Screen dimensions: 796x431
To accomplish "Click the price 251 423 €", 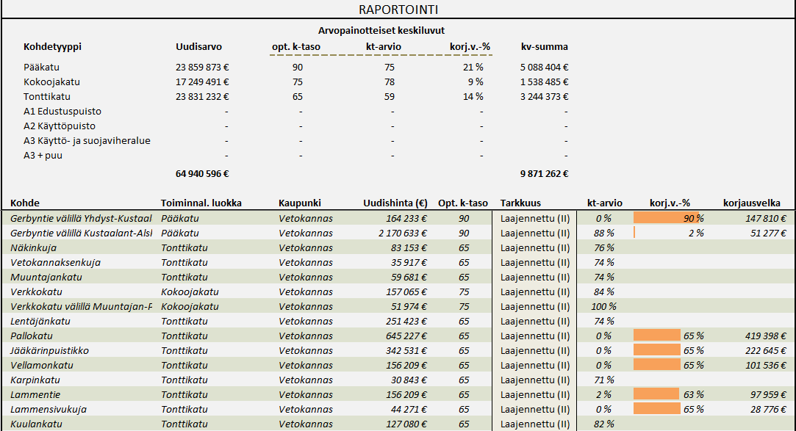I will (406, 322).
